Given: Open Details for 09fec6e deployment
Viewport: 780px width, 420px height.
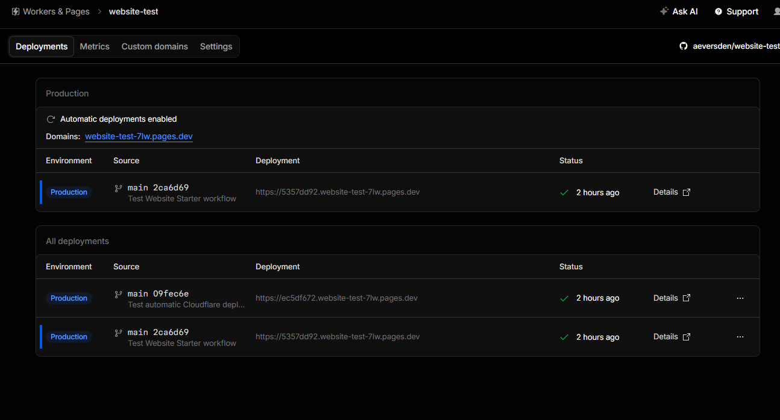Looking at the screenshot, I should point(665,298).
